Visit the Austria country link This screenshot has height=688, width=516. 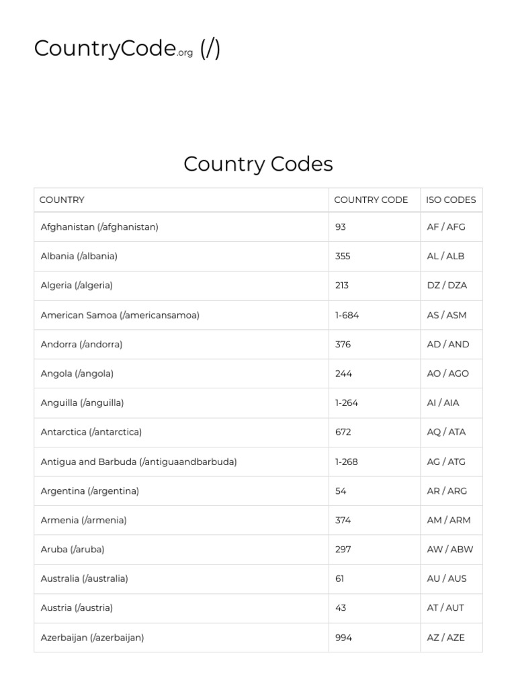click(77, 608)
